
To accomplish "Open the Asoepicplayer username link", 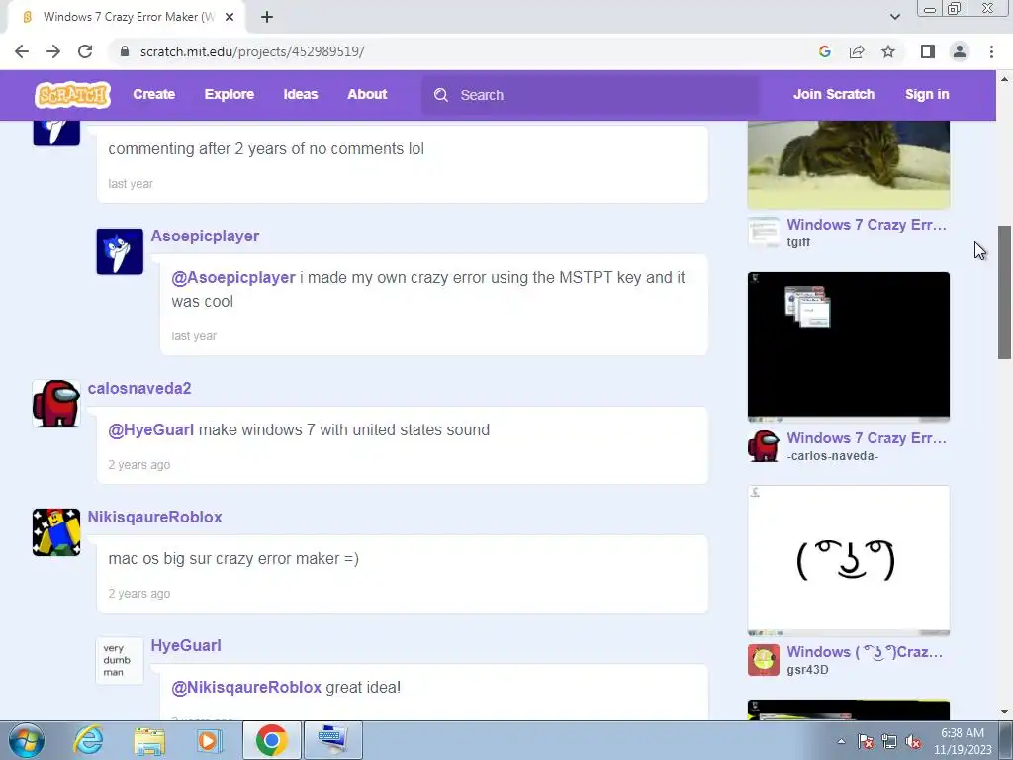I will pos(205,236).
